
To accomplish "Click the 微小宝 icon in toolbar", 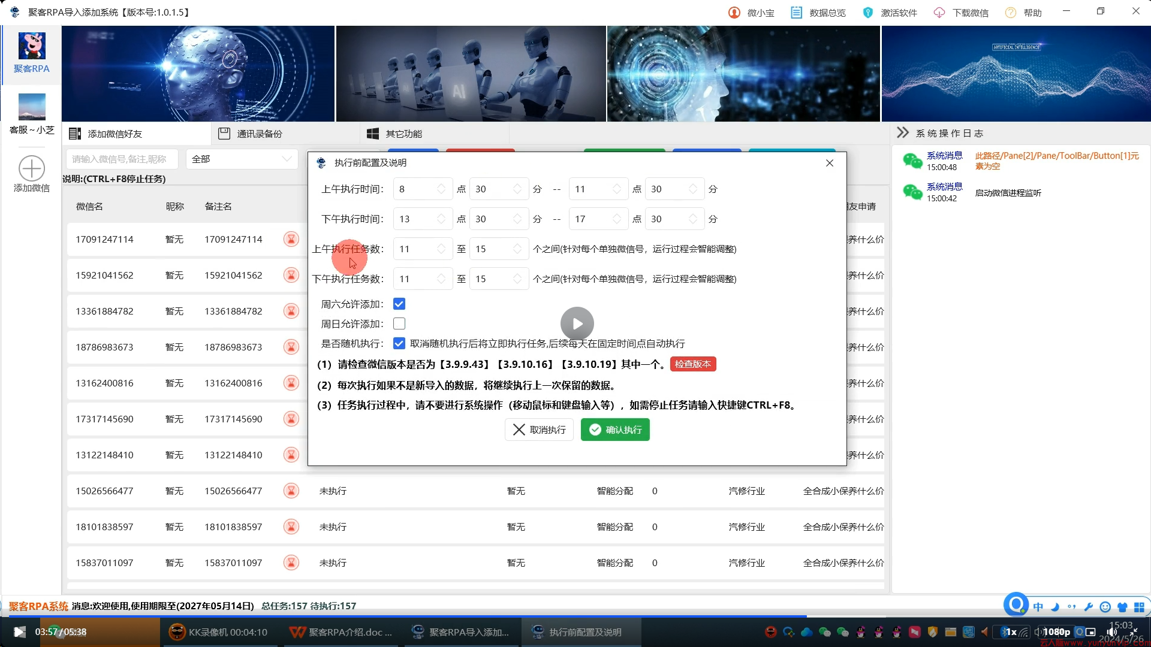I will click(735, 12).
